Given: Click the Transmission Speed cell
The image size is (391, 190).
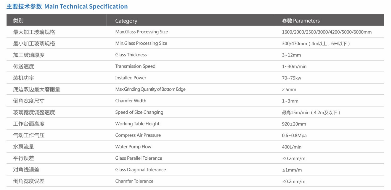Looking at the screenshot, I should (135, 66).
